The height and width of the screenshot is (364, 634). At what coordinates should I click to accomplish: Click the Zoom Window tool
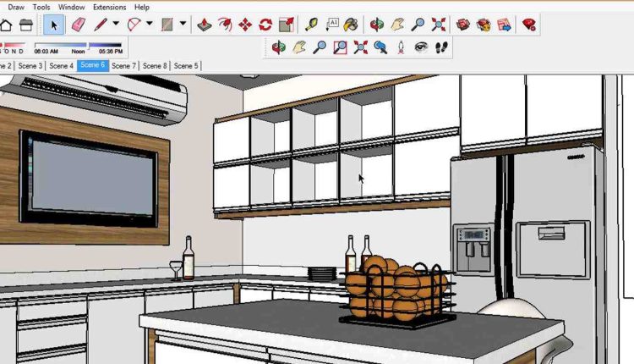(x=340, y=47)
